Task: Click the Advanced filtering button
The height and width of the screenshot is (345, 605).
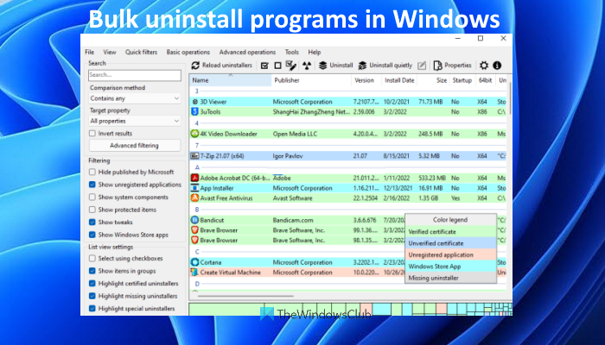Action: tap(134, 146)
